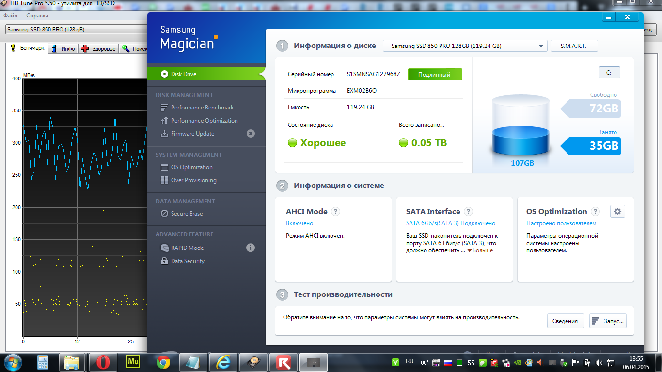
Task: Switch to the Здоровье tab in HD Tune
Action: [98, 48]
